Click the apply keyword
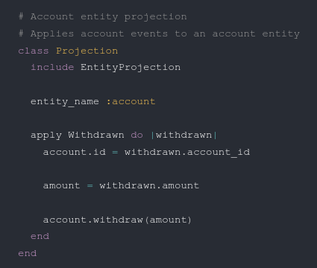This screenshot has height=268, width=317. click(x=46, y=135)
